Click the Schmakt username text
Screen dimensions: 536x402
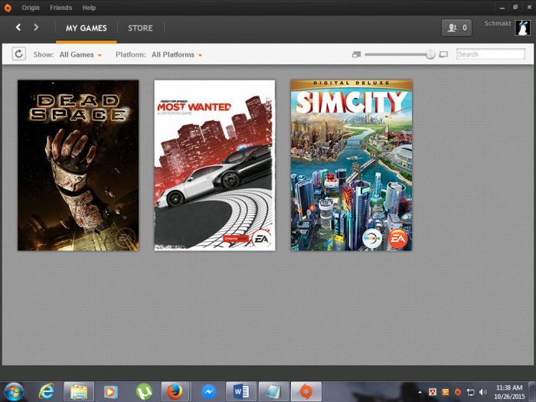[x=498, y=23]
